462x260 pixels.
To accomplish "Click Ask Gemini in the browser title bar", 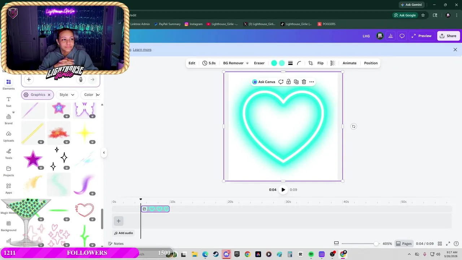I will coord(411,5).
